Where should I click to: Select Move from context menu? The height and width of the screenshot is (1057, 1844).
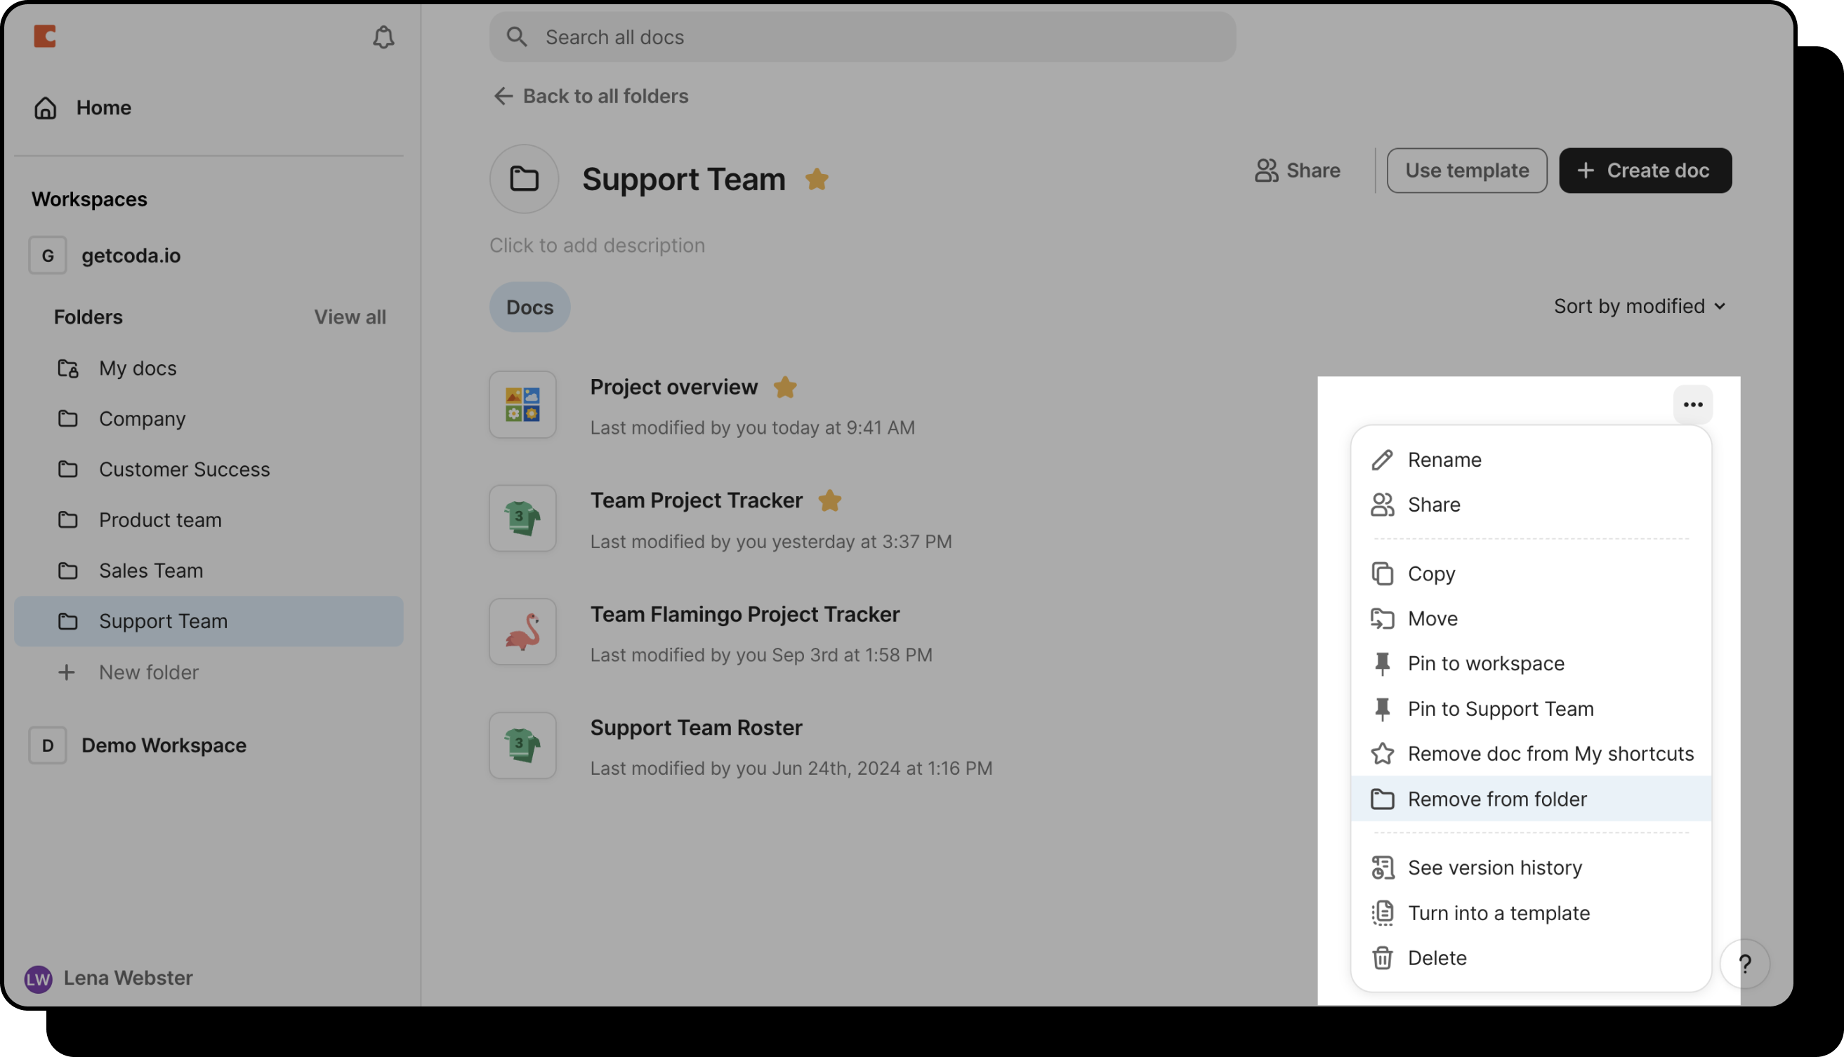coord(1531,618)
